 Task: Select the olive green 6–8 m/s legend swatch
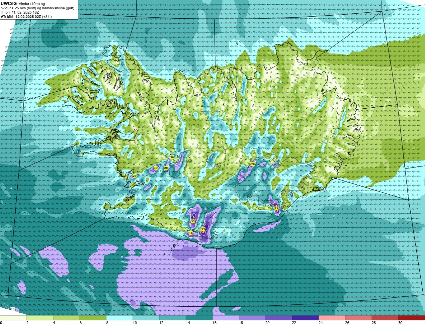[x=93, y=318]
